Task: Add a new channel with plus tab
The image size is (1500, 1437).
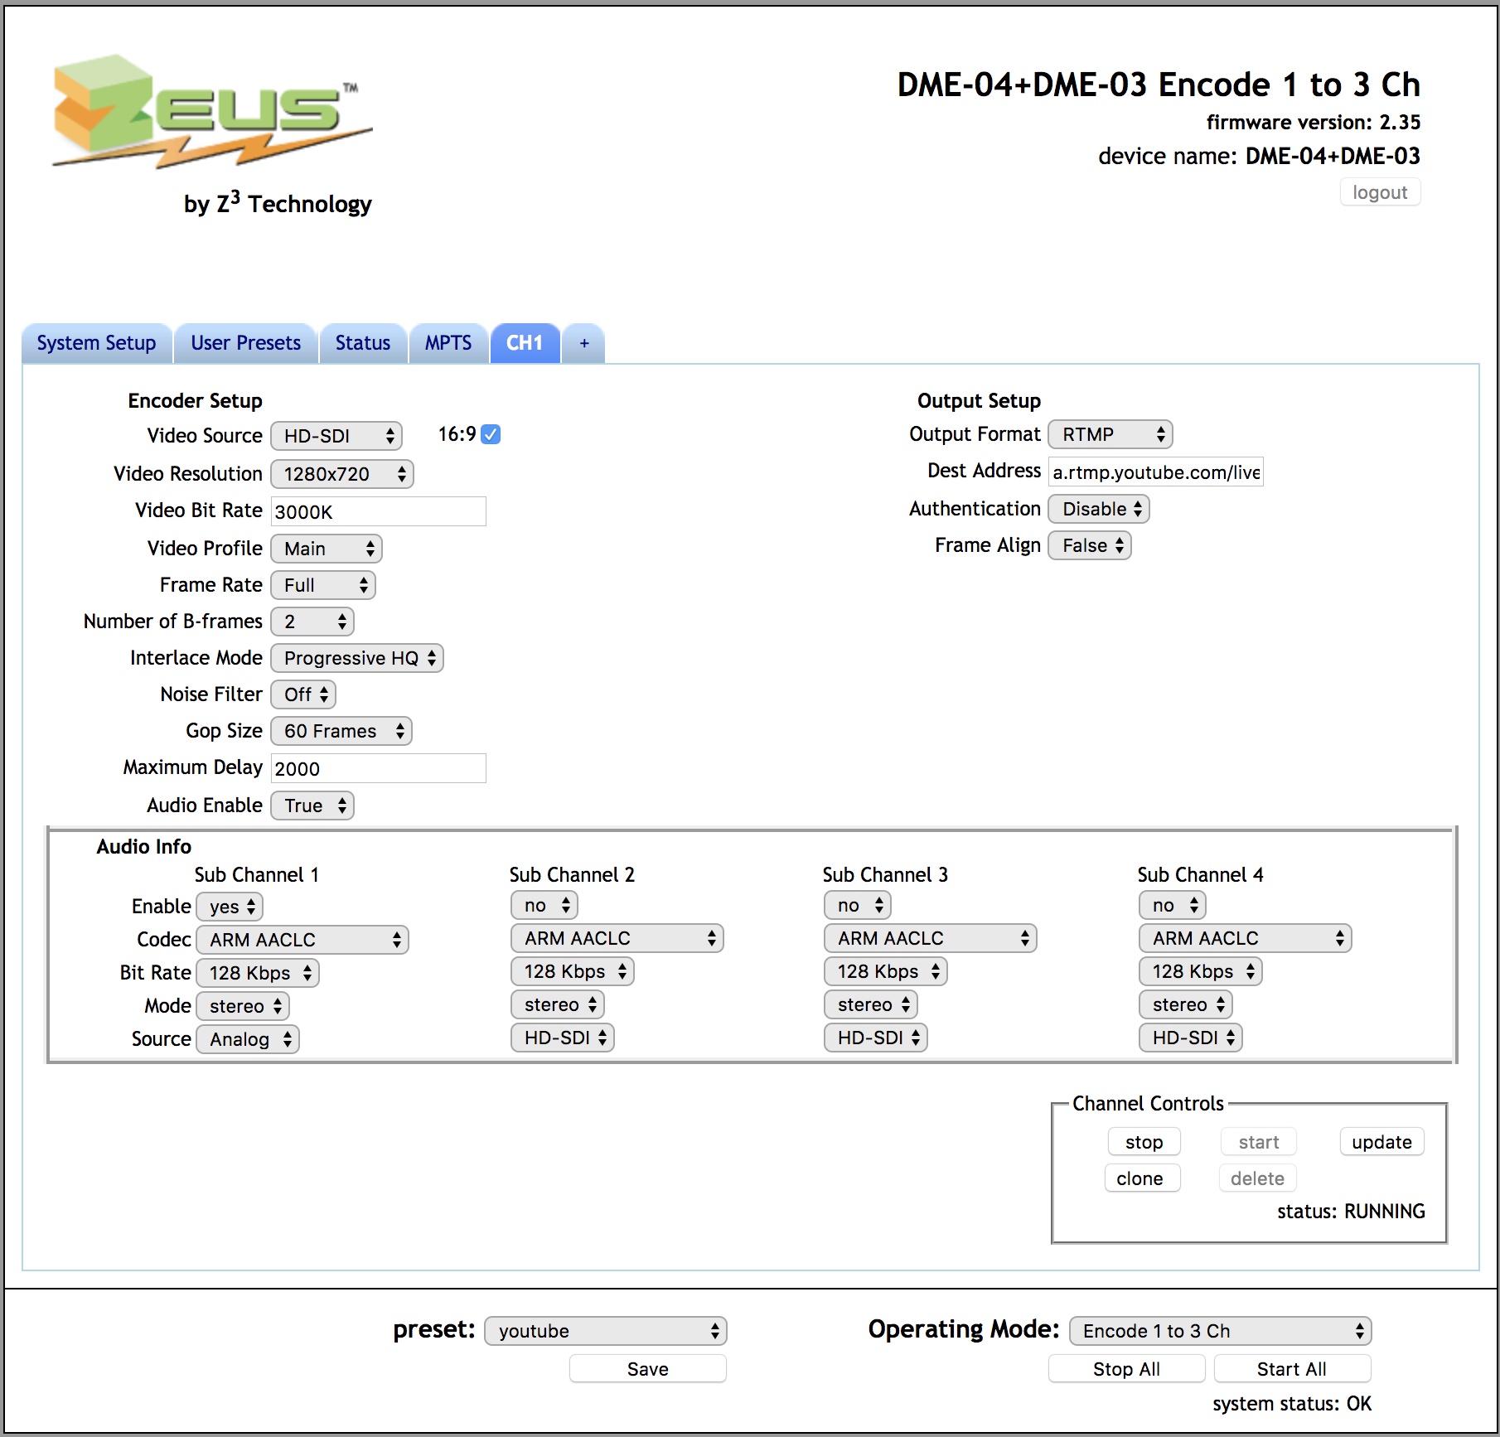Action: tap(584, 343)
